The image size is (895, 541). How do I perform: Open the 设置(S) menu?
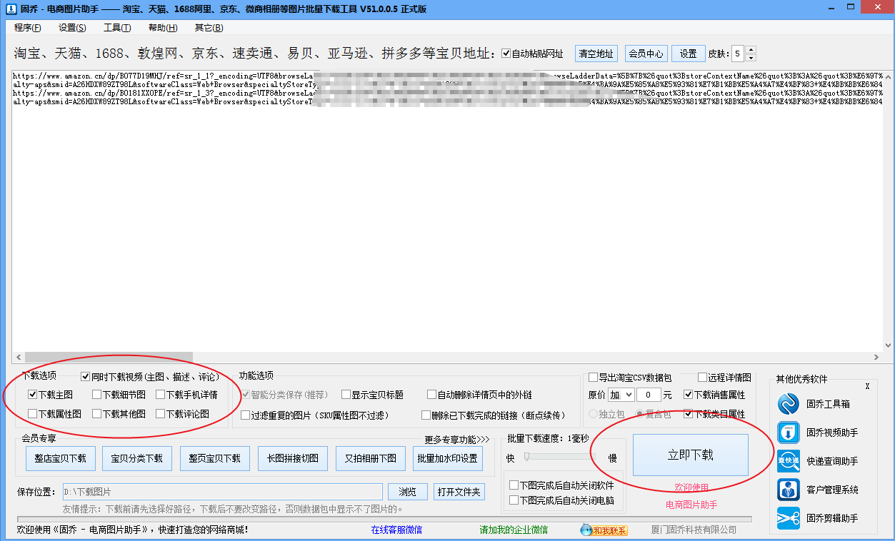pyautogui.click(x=72, y=28)
